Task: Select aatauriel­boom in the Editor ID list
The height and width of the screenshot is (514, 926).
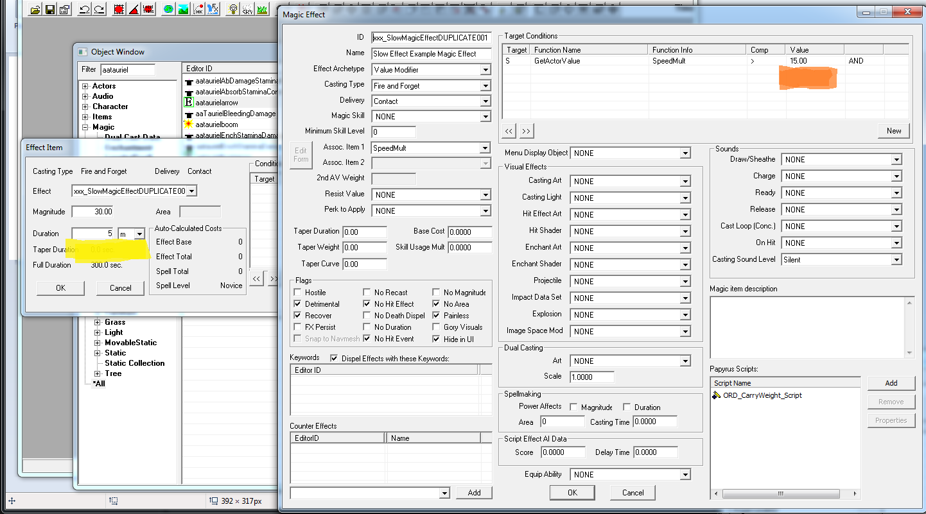Action: (217, 124)
